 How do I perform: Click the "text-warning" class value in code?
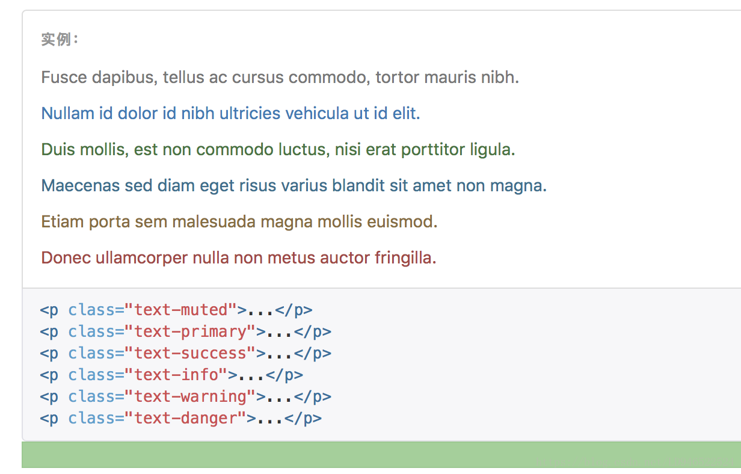click(191, 396)
